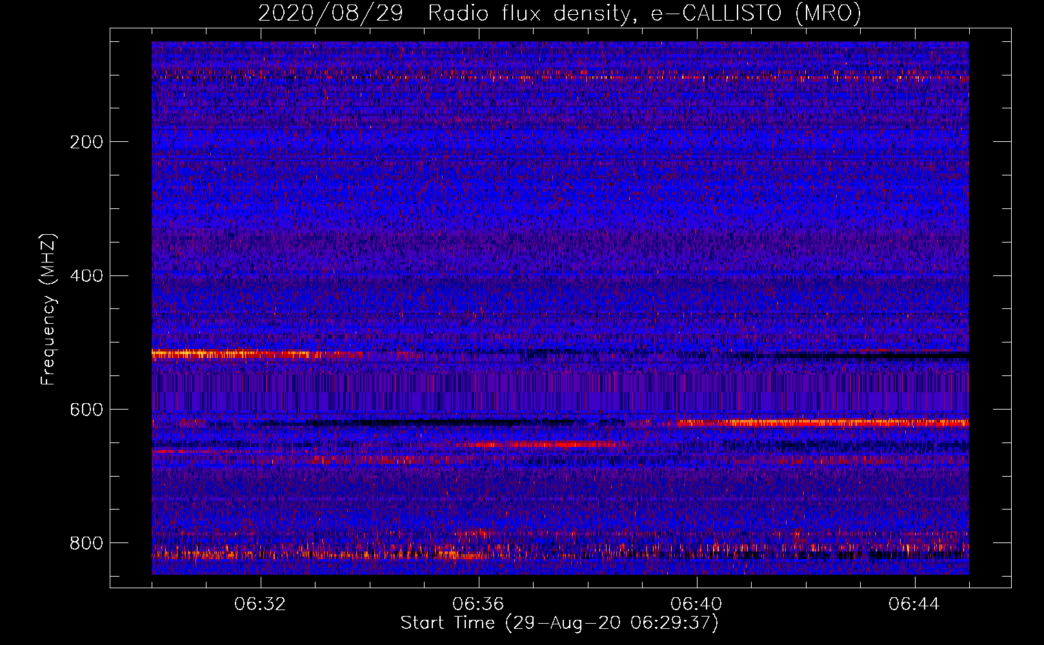The width and height of the screenshot is (1044, 645).
Task: Click the 'Start Time (29-Aug-20 06:29:37)' axis label
Action: (x=559, y=623)
